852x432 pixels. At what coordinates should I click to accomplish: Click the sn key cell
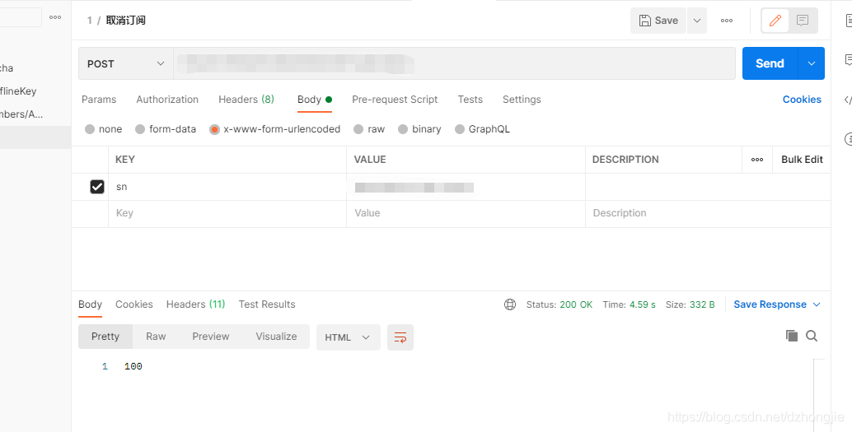(x=227, y=187)
